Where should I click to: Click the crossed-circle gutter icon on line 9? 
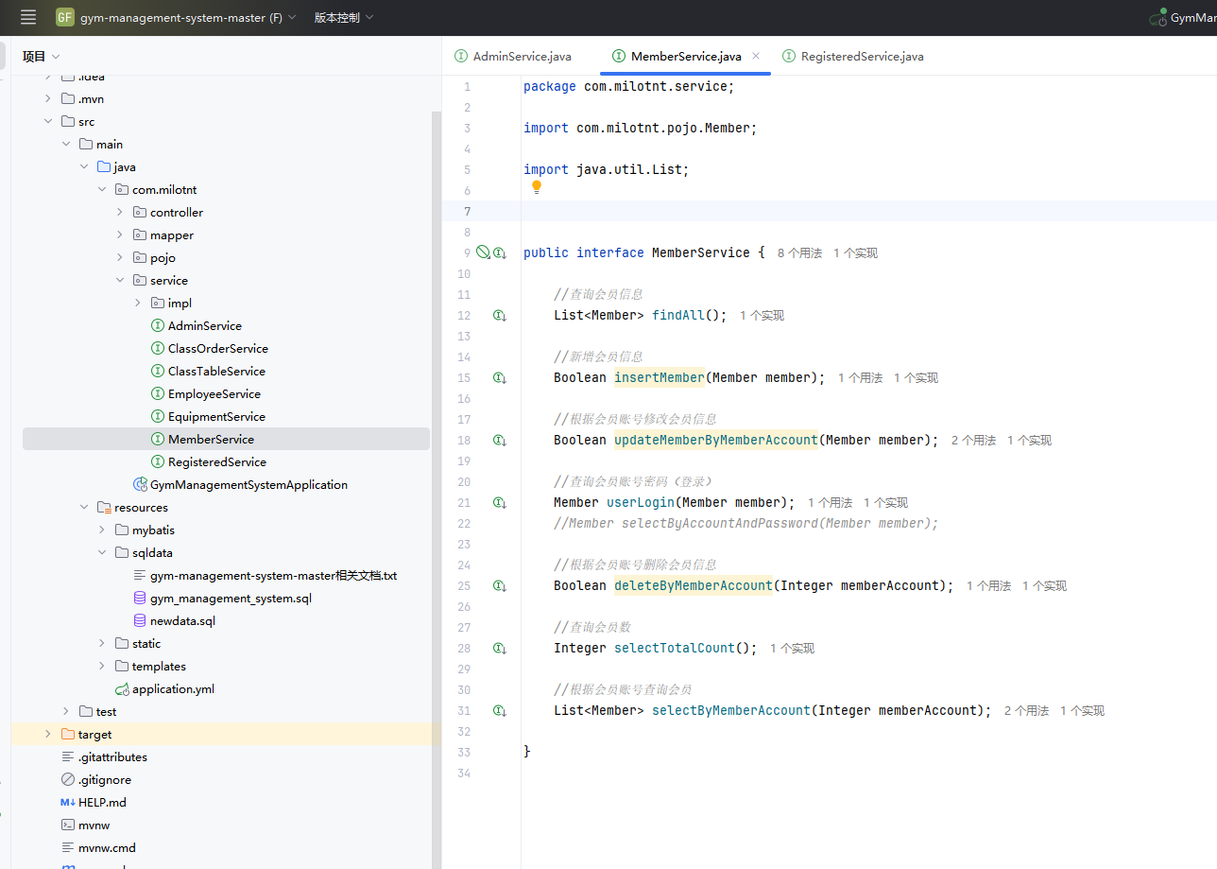point(483,252)
